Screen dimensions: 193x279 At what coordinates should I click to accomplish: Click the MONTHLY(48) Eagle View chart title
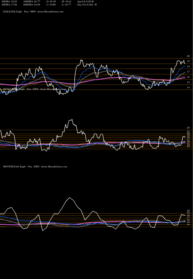point(35,167)
